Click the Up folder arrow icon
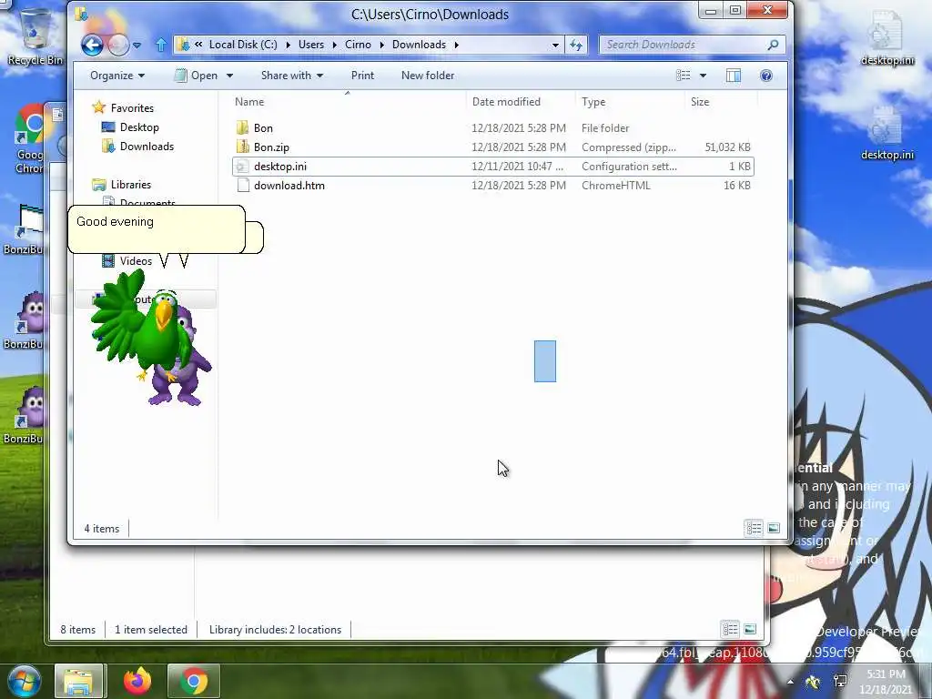932x699 pixels. click(160, 45)
